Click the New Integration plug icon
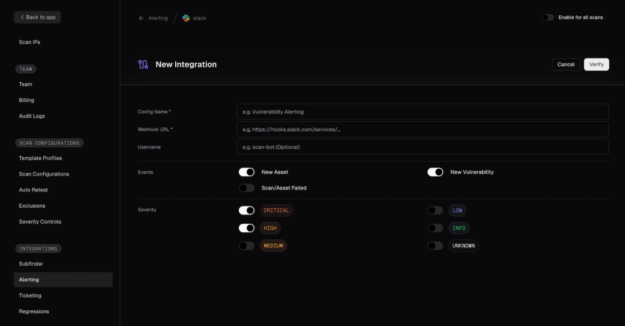The height and width of the screenshot is (326, 625). pos(143,64)
